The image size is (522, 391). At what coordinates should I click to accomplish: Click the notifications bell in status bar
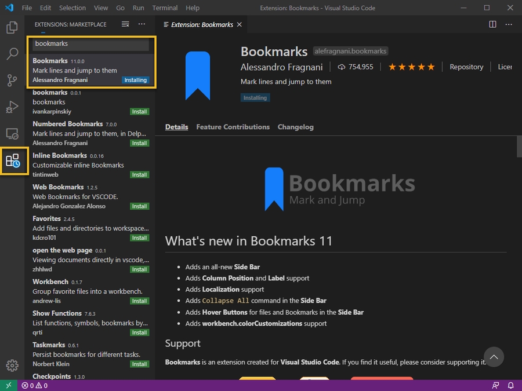pos(512,385)
